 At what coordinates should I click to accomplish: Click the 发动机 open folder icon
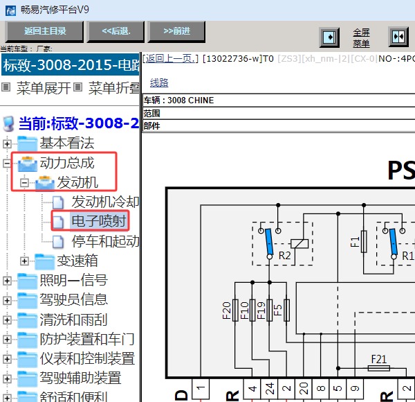pyautogui.click(x=45, y=183)
